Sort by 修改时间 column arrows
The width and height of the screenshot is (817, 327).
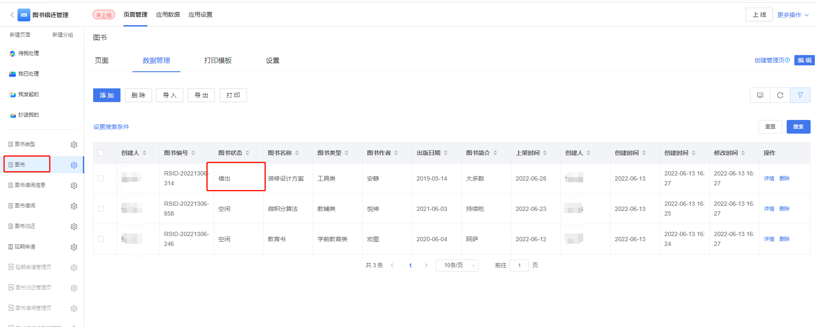[x=743, y=153]
